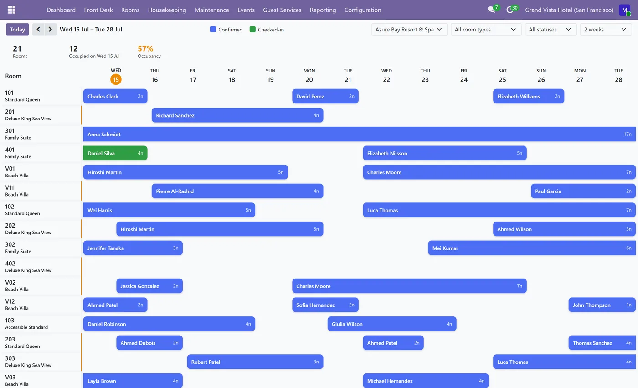Open John Thompson booking in V12
The height and width of the screenshot is (388, 638).
tap(602, 305)
